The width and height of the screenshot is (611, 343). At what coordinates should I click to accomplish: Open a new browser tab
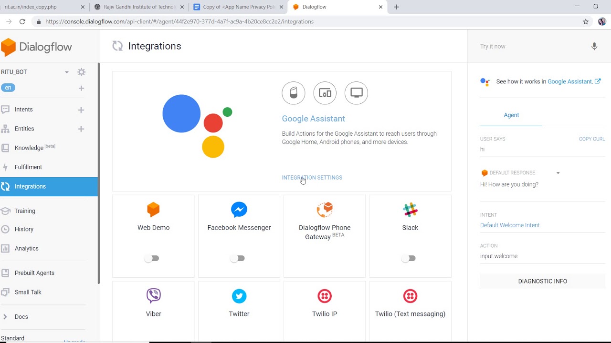tap(396, 7)
